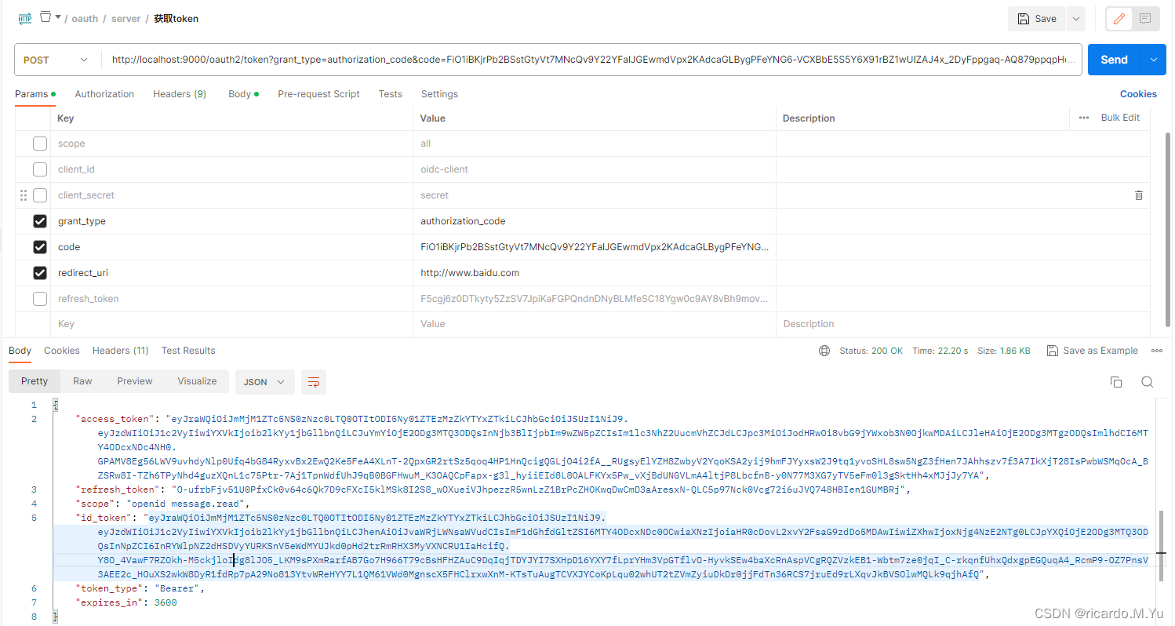Uncheck the redirect_uri parameter
1175x626 pixels.
(x=39, y=273)
